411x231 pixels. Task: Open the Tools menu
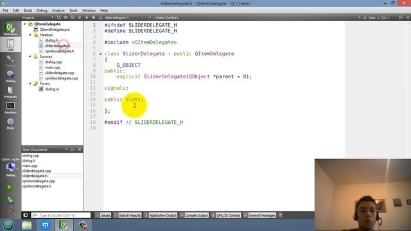pyautogui.click(x=73, y=10)
